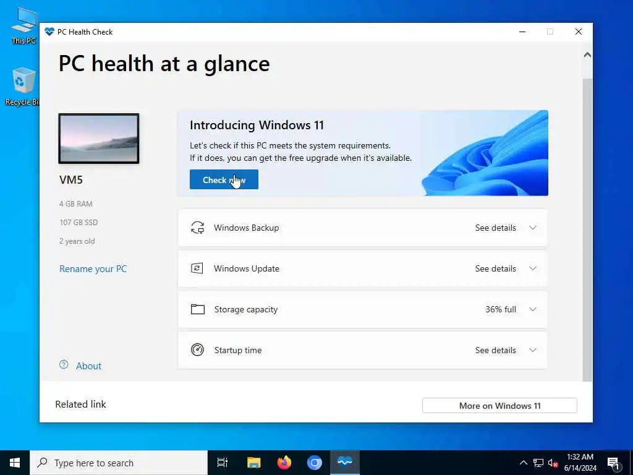The width and height of the screenshot is (633, 475).
Task: Click Rename your PC link
Action: click(x=93, y=269)
